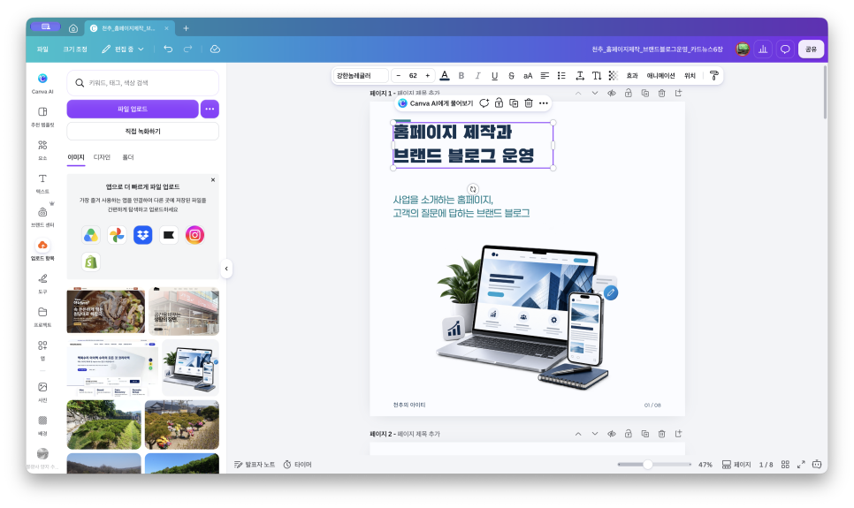Open transparency checkerboard control
The height and width of the screenshot is (508, 854).
coord(614,76)
